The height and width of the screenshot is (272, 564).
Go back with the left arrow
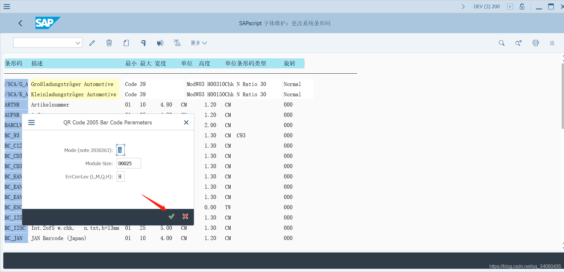[x=20, y=23]
